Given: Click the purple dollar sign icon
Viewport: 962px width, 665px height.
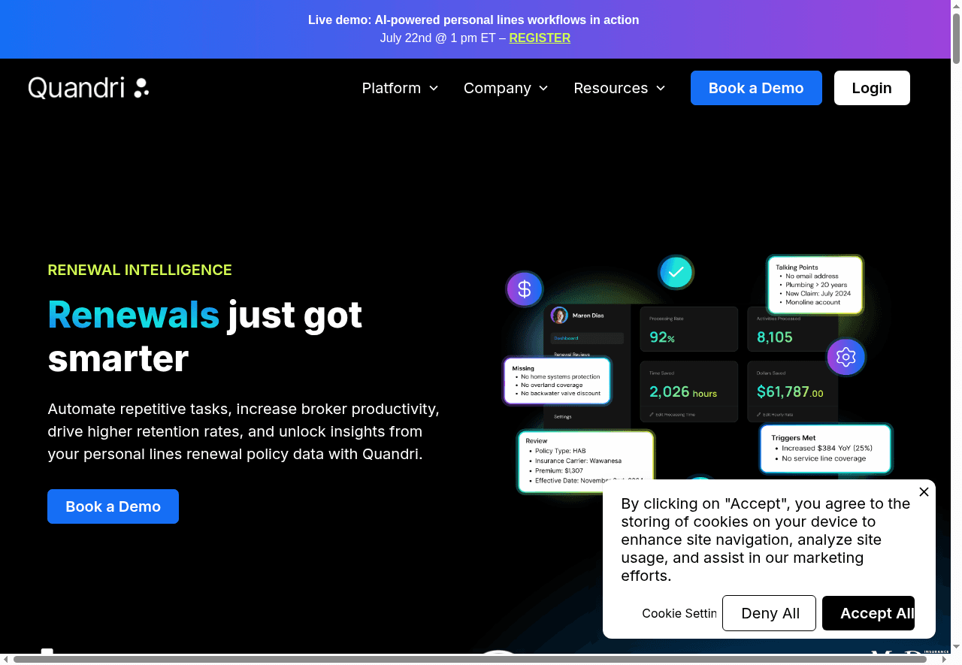Looking at the screenshot, I should [525, 289].
